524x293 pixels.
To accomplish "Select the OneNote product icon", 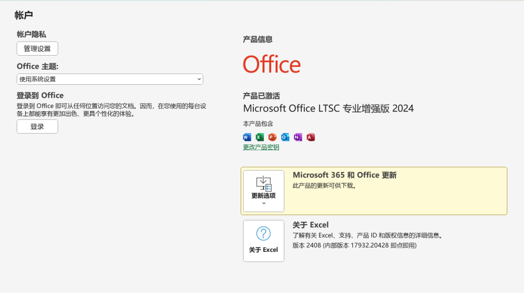I will [x=297, y=137].
